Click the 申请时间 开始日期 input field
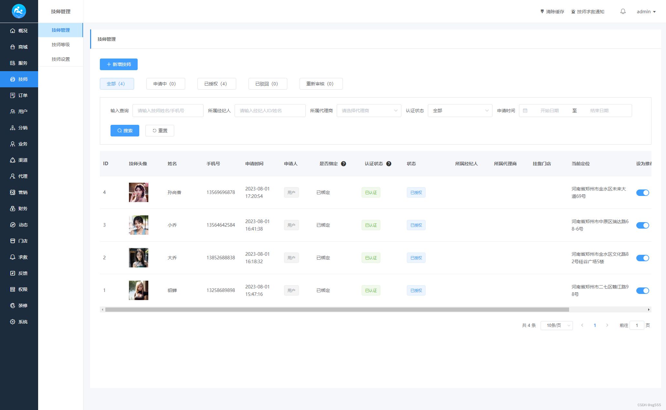 click(549, 111)
